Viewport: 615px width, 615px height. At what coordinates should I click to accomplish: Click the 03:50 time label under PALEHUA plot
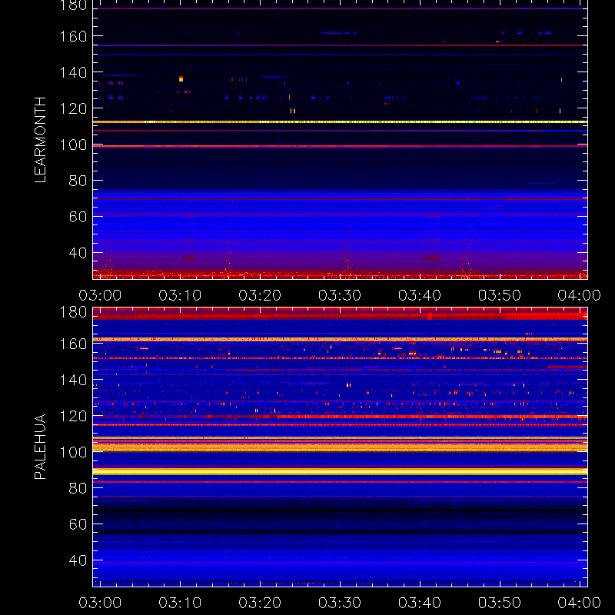pyautogui.click(x=499, y=603)
